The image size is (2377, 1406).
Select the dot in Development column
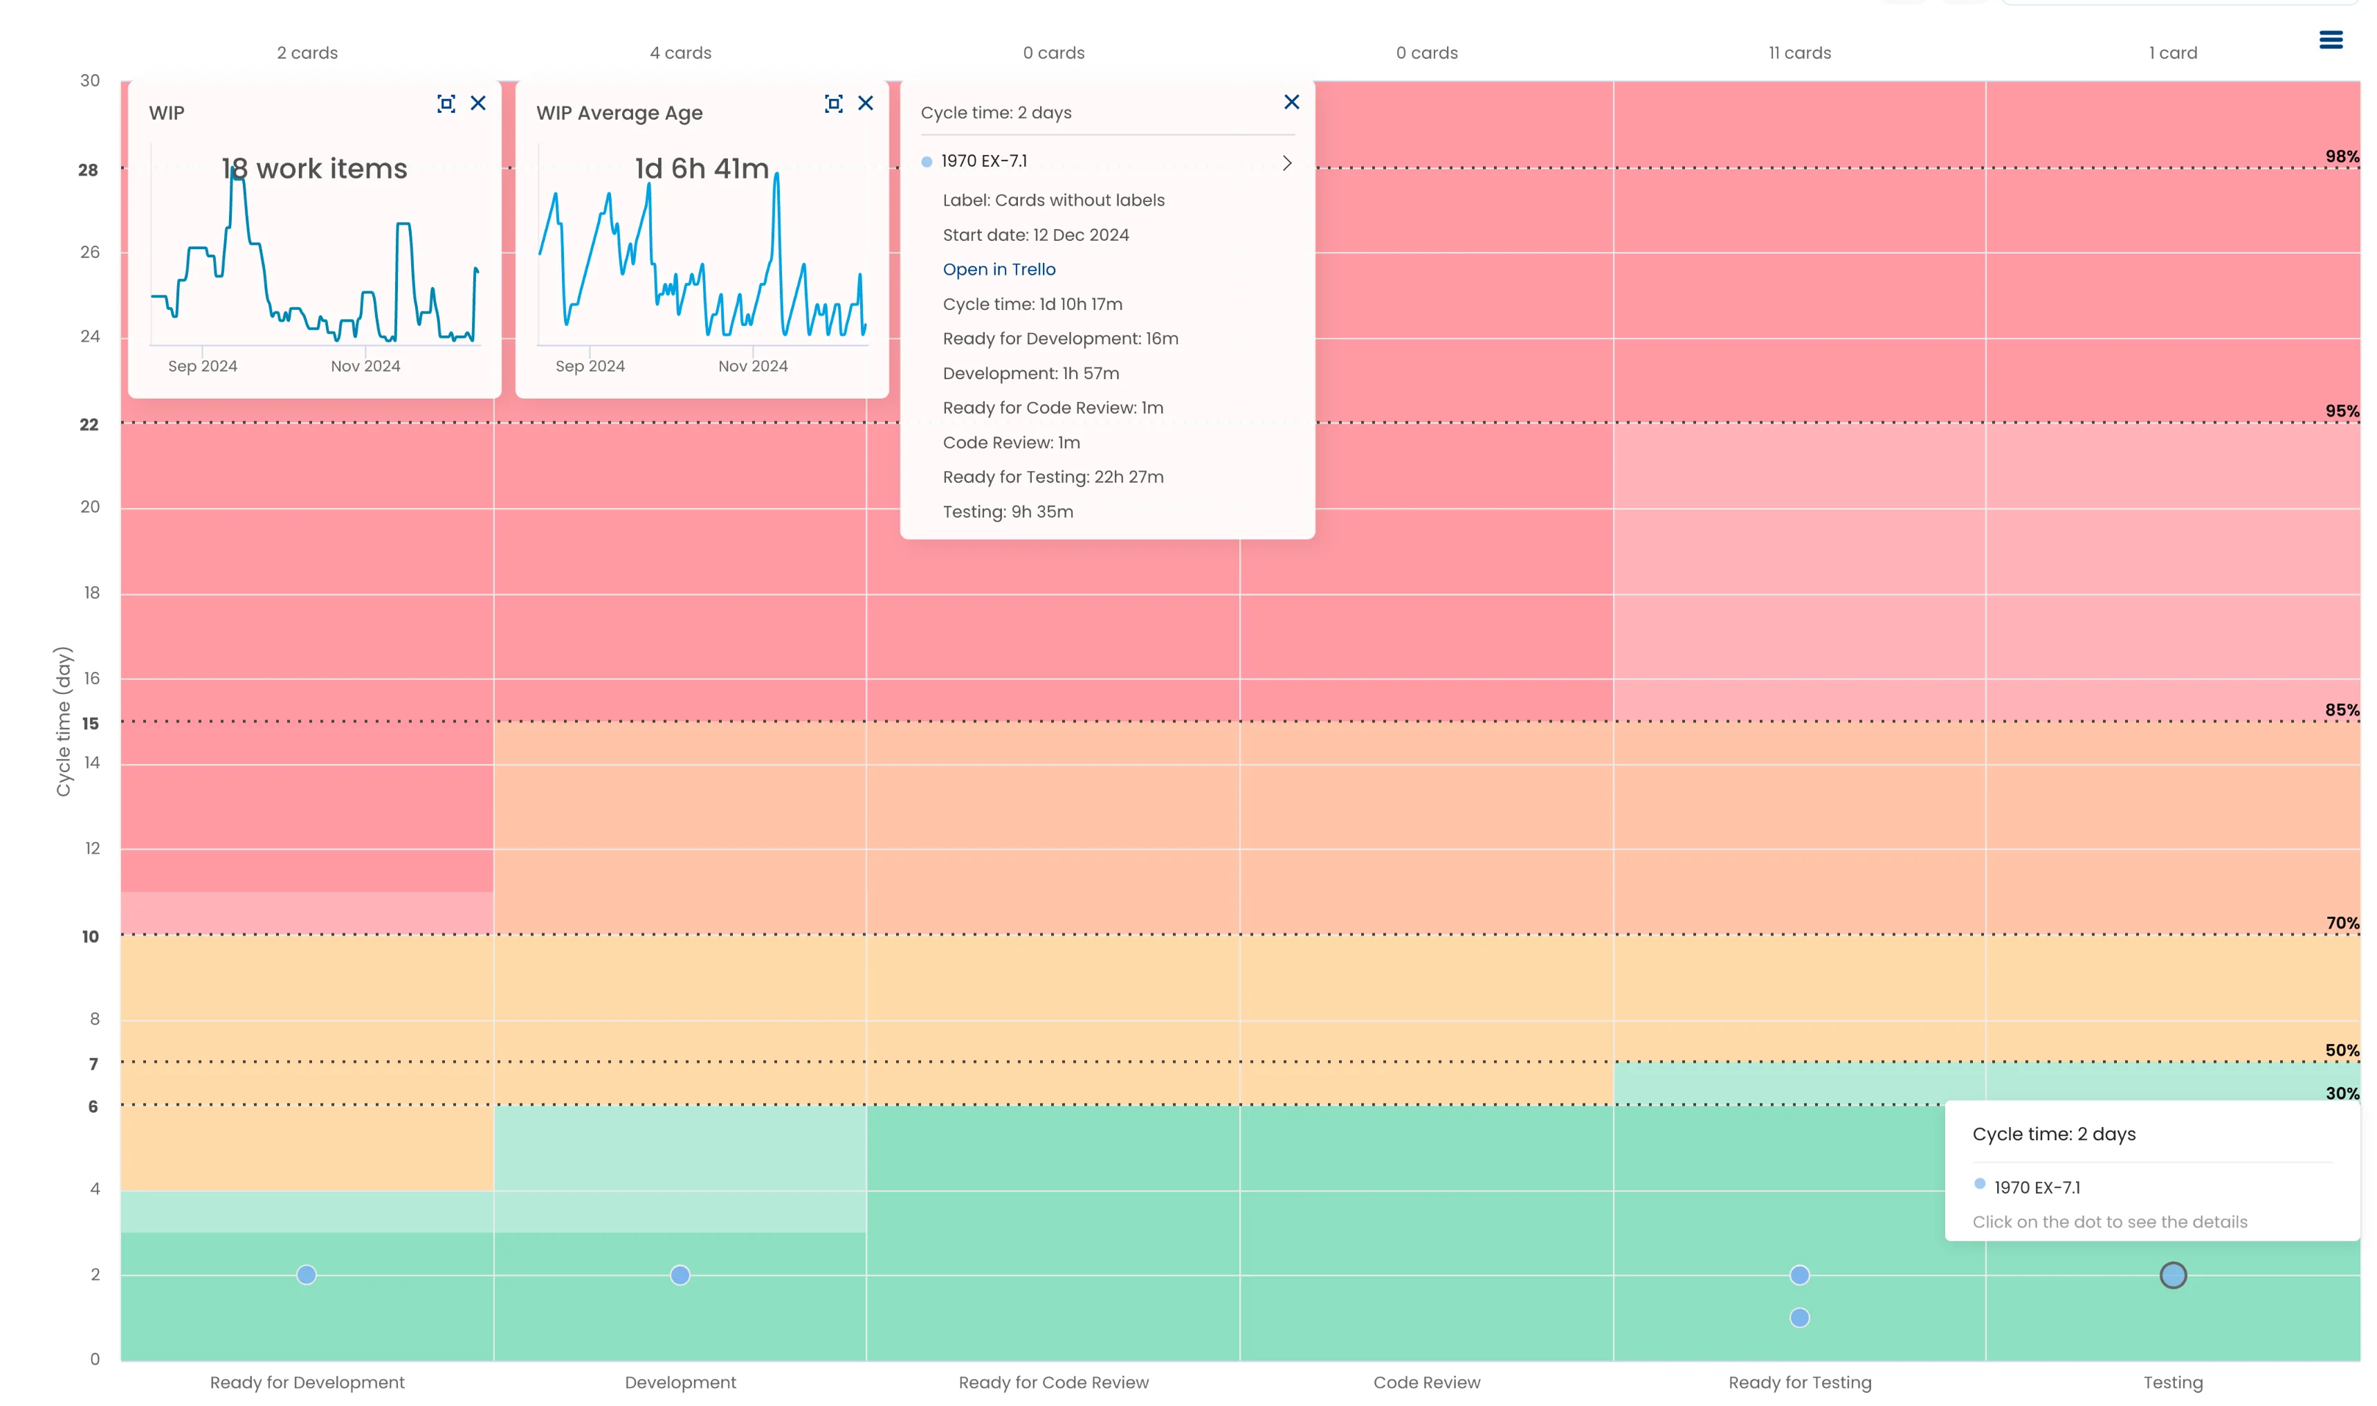680,1275
